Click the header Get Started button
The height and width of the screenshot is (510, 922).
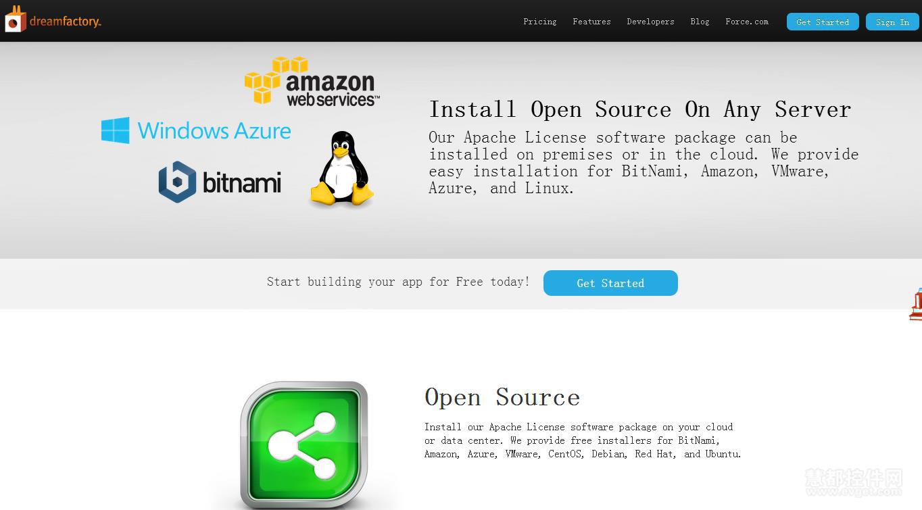(x=823, y=22)
